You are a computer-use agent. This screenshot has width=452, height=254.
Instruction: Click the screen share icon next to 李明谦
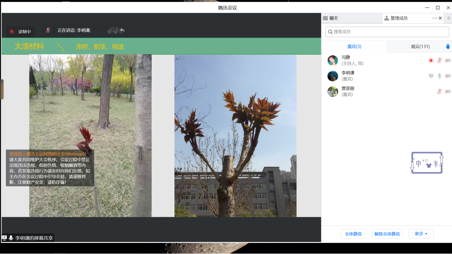pyautogui.click(x=431, y=76)
